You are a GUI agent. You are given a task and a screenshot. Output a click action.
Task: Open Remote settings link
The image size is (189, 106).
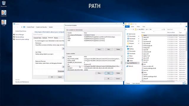tap(19, 37)
